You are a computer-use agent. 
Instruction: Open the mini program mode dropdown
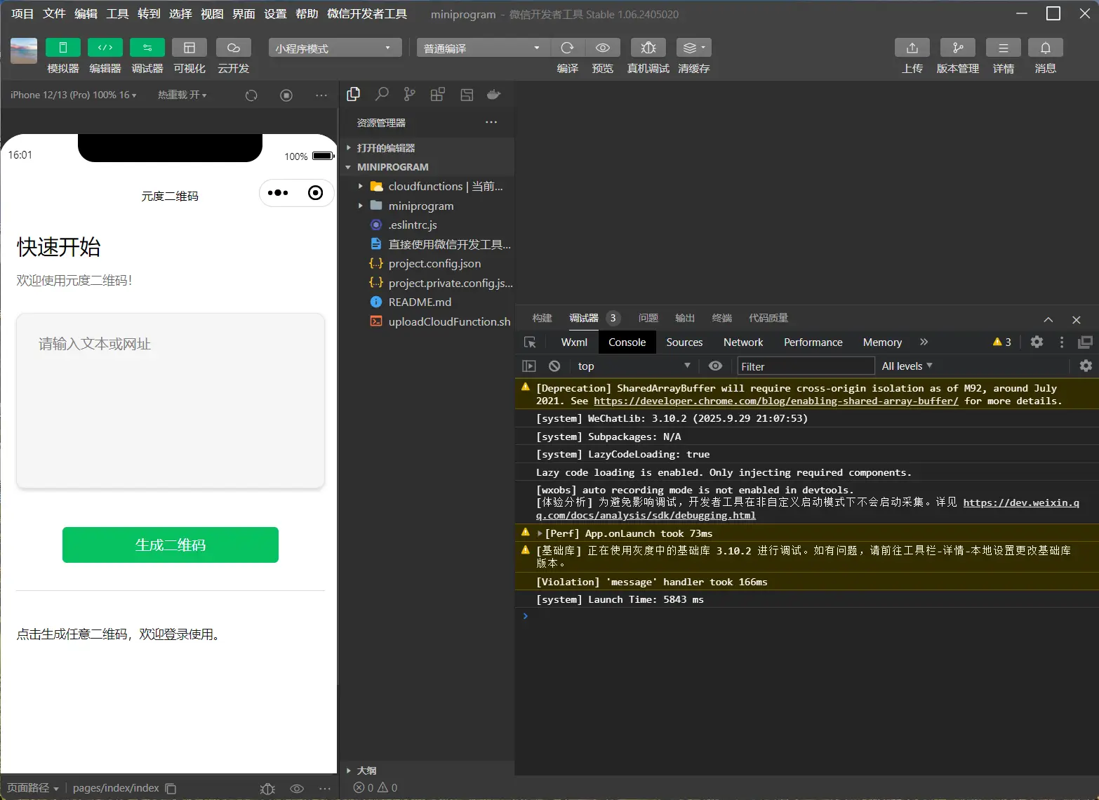(x=334, y=48)
